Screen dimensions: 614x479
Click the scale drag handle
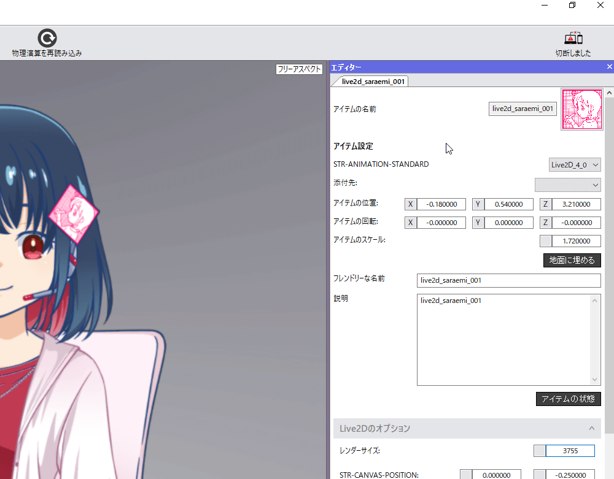click(x=545, y=241)
